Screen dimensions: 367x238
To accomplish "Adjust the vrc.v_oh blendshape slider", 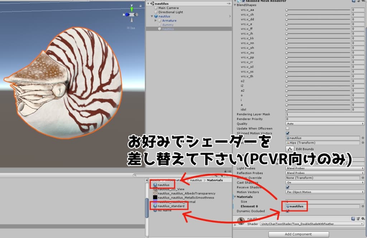I will coord(318,48).
